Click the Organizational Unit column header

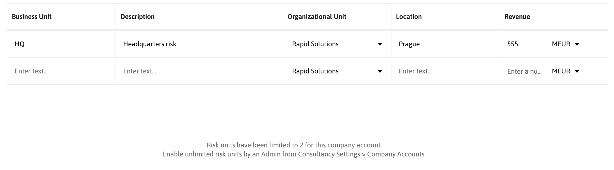pos(317,17)
